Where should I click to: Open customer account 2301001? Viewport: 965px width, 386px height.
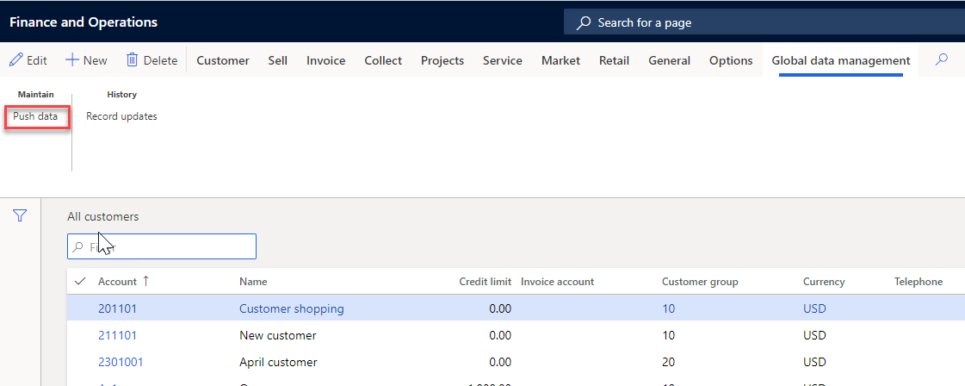click(x=121, y=362)
